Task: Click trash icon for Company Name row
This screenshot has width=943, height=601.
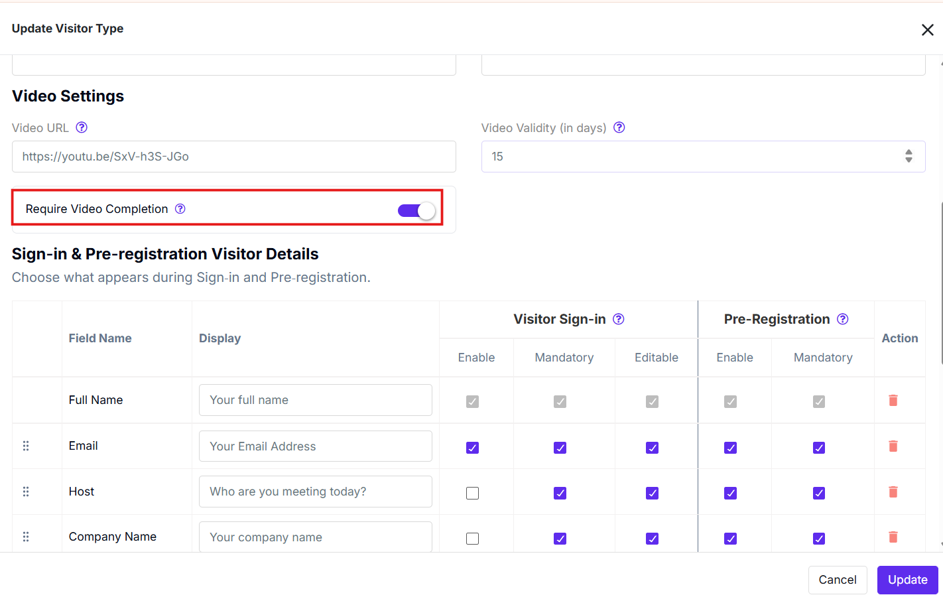Action: 893,537
